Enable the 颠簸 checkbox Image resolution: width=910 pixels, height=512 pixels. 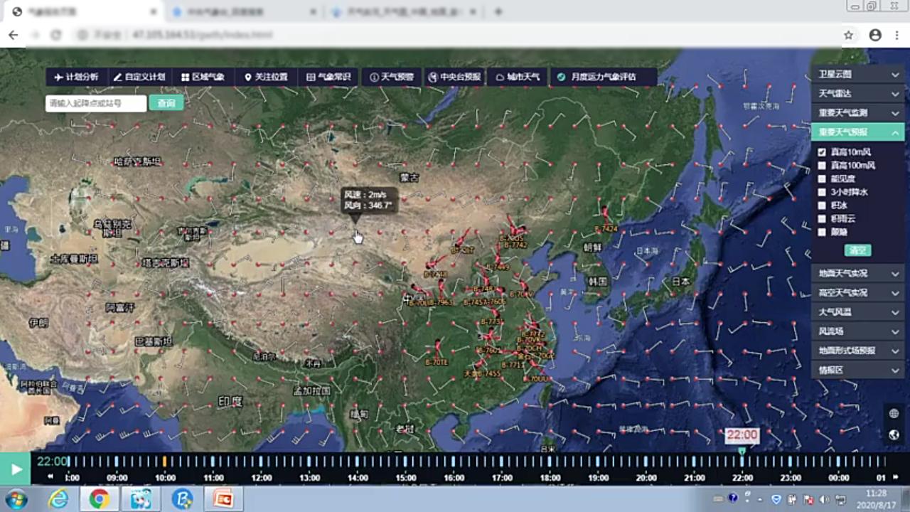pos(822,232)
